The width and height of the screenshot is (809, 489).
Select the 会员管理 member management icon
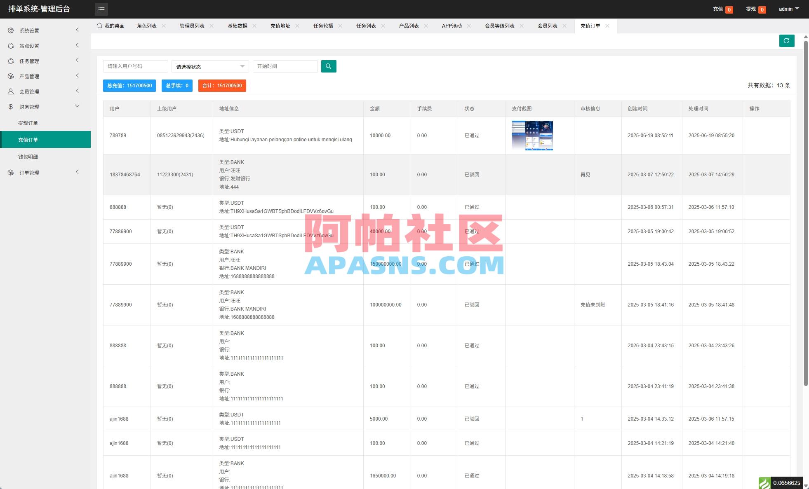click(x=11, y=91)
